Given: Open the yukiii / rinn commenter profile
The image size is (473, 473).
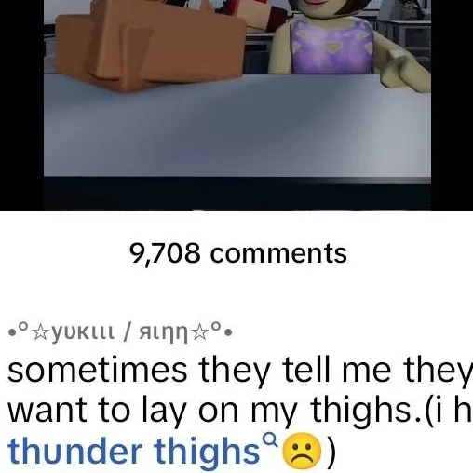Looking at the screenshot, I should click(x=120, y=332).
